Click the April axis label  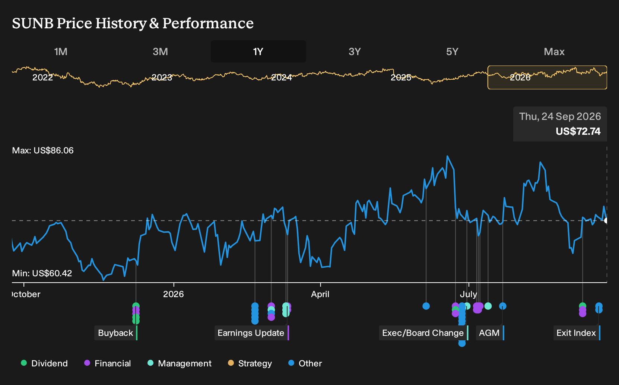[x=320, y=294]
